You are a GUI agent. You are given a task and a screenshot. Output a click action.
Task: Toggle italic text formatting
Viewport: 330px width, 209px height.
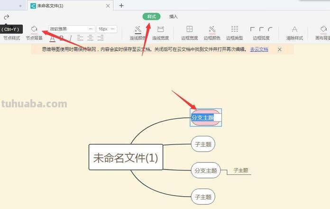point(71,38)
